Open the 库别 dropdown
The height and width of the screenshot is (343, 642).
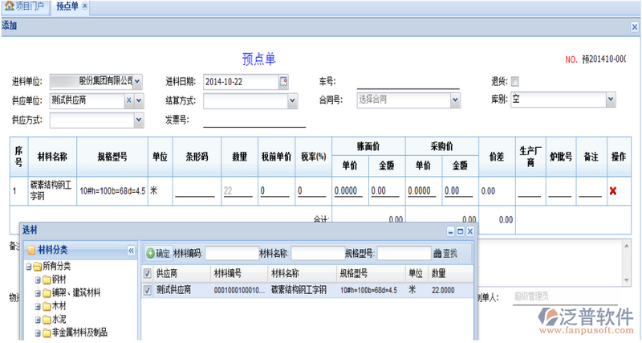point(611,100)
